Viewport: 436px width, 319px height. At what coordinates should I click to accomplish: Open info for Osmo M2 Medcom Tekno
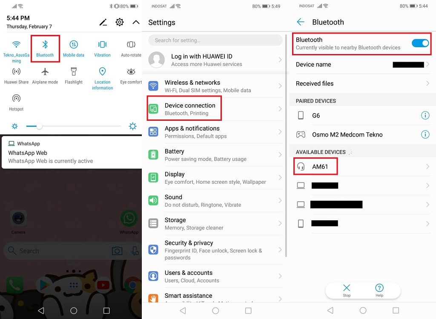(425, 134)
